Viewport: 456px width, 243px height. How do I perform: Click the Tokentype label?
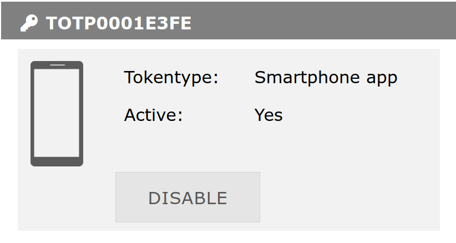click(x=171, y=78)
